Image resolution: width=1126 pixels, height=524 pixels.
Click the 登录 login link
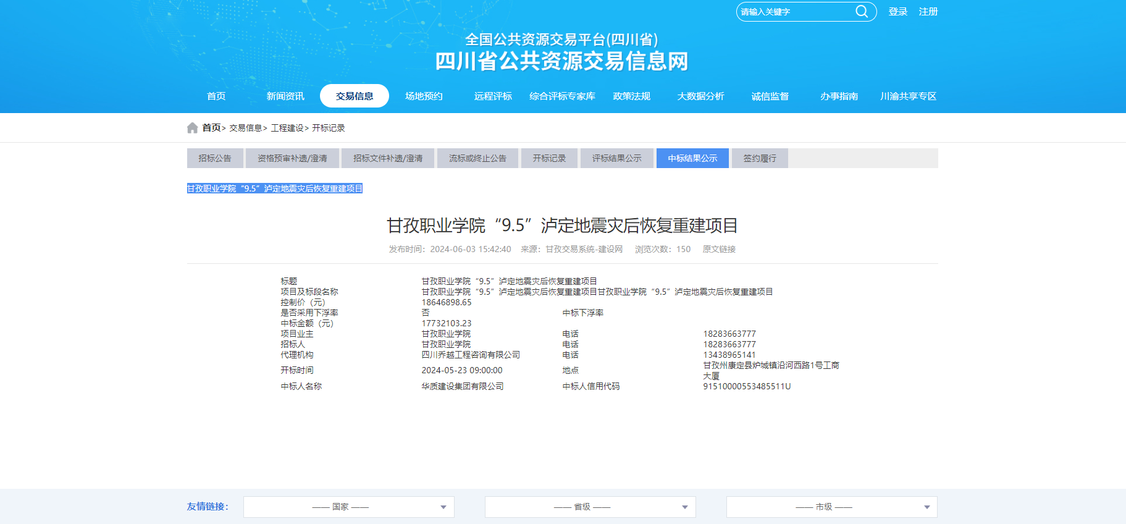click(x=897, y=12)
